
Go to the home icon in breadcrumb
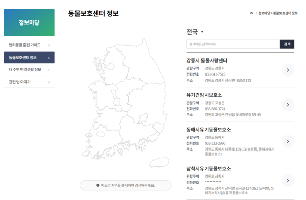(251, 13)
